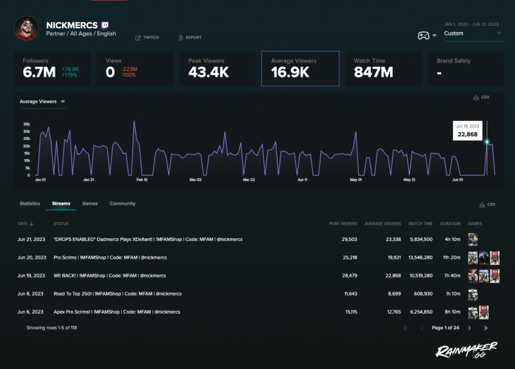
Task: Expand the gamepad filter dropdown arrow
Action: [x=434, y=35]
